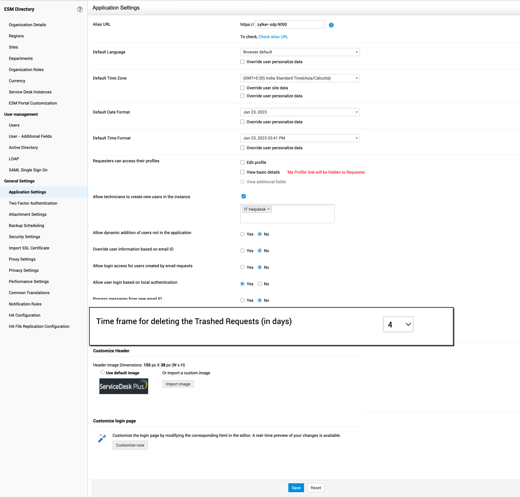Open Security Settings

[25, 237]
